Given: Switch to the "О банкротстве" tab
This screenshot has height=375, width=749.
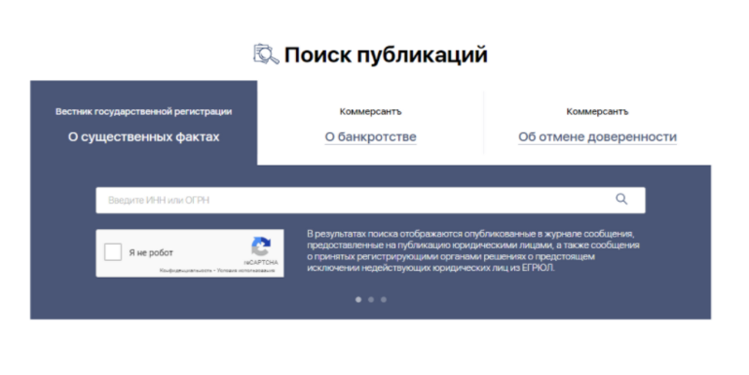Looking at the screenshot, I should [370, 137].
